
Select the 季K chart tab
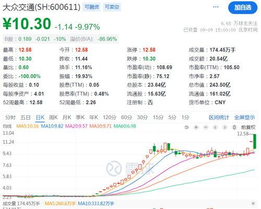[x=80, y=118]
